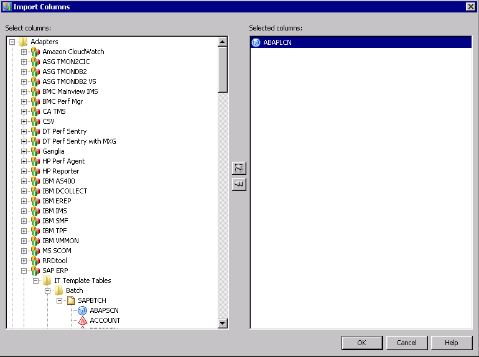This screenshot has width=479, height=357.
Task: Collapse the SAP ERP node
Action: tap(24, 271)
